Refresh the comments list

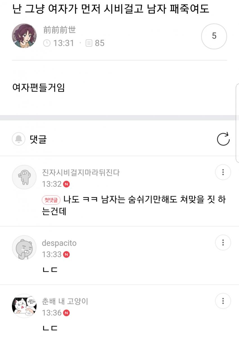pyautogui.click(x=223, y=139)
